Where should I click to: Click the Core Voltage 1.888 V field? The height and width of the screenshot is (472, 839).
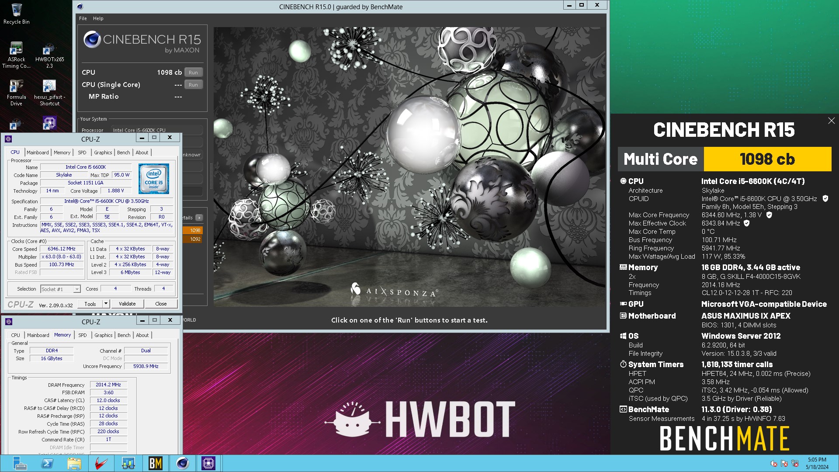[116, 191]
